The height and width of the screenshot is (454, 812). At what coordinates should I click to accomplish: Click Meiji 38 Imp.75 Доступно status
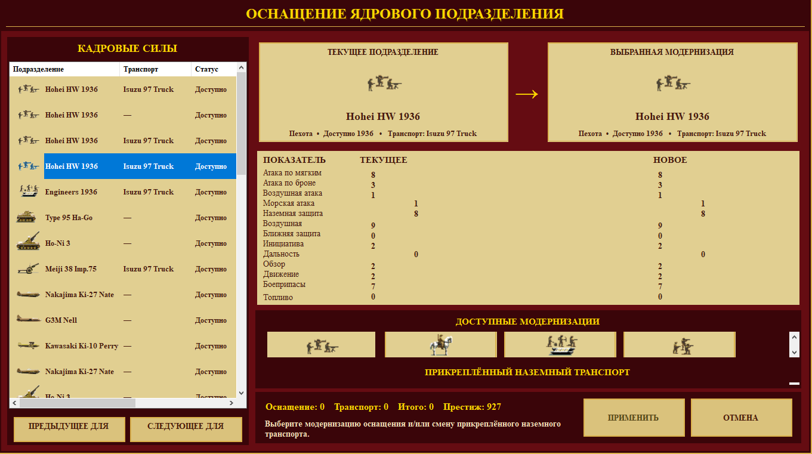211,268
